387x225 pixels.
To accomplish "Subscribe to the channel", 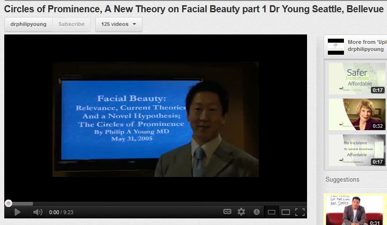I will tap(71, 24).
